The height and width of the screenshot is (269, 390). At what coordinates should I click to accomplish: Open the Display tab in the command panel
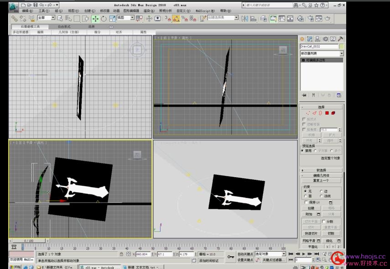(333, 39)
